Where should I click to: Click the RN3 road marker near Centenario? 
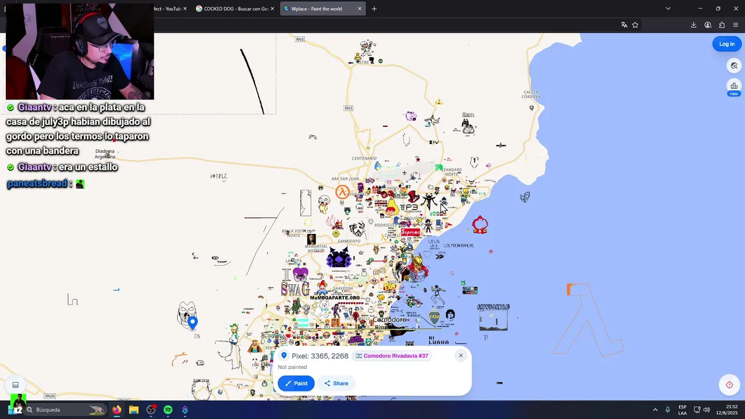click(348, 108)
